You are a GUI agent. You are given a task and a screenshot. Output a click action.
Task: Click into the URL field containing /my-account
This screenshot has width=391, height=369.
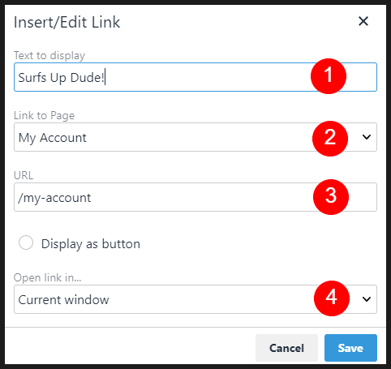195,197
